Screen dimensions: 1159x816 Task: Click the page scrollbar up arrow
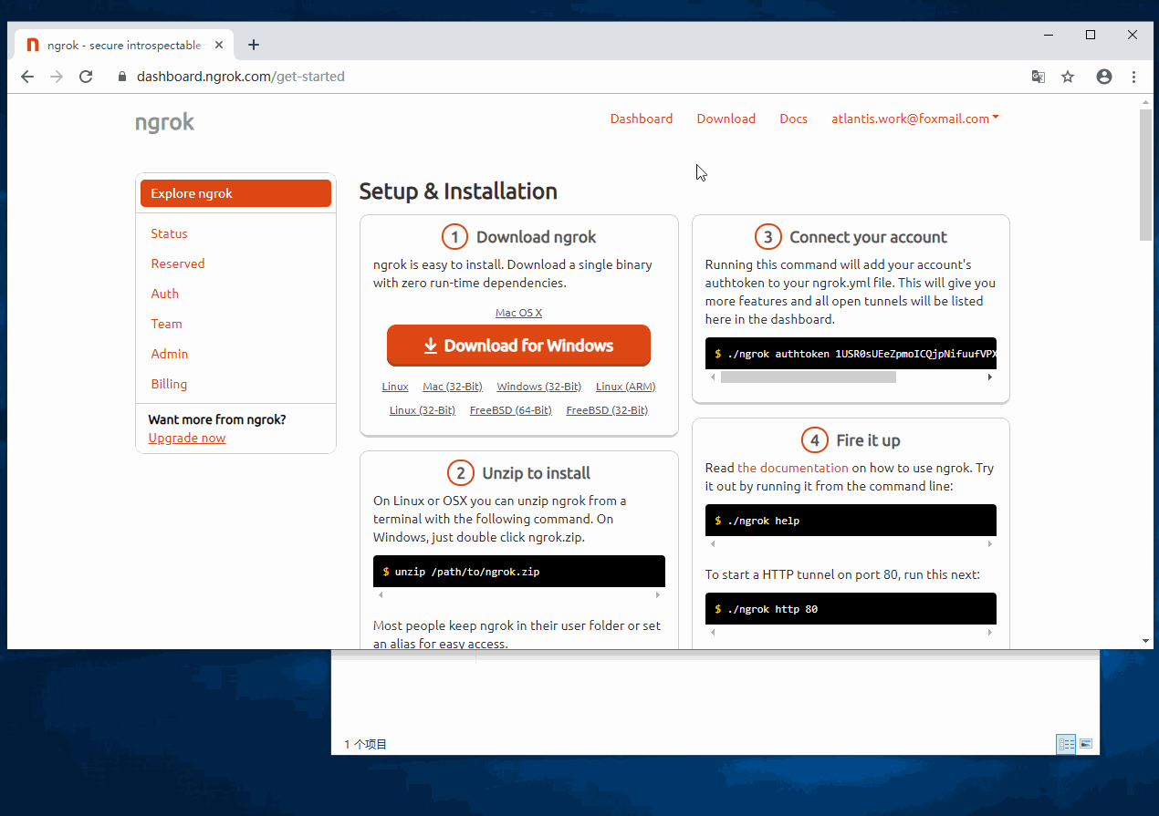click(x=1146, y=102)
